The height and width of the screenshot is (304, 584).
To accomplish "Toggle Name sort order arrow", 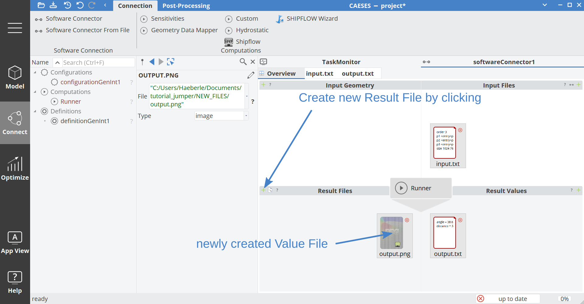I will 57,63.
